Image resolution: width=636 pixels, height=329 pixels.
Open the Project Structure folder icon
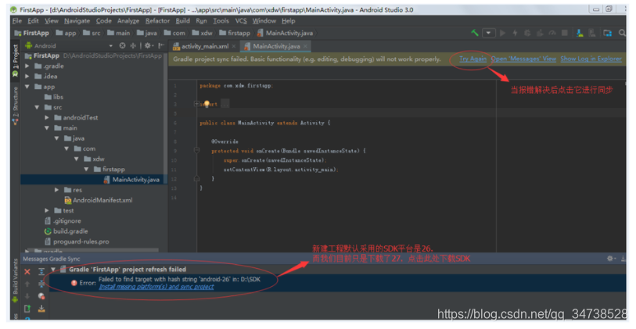pyautogui.click(x=607, y=33)
